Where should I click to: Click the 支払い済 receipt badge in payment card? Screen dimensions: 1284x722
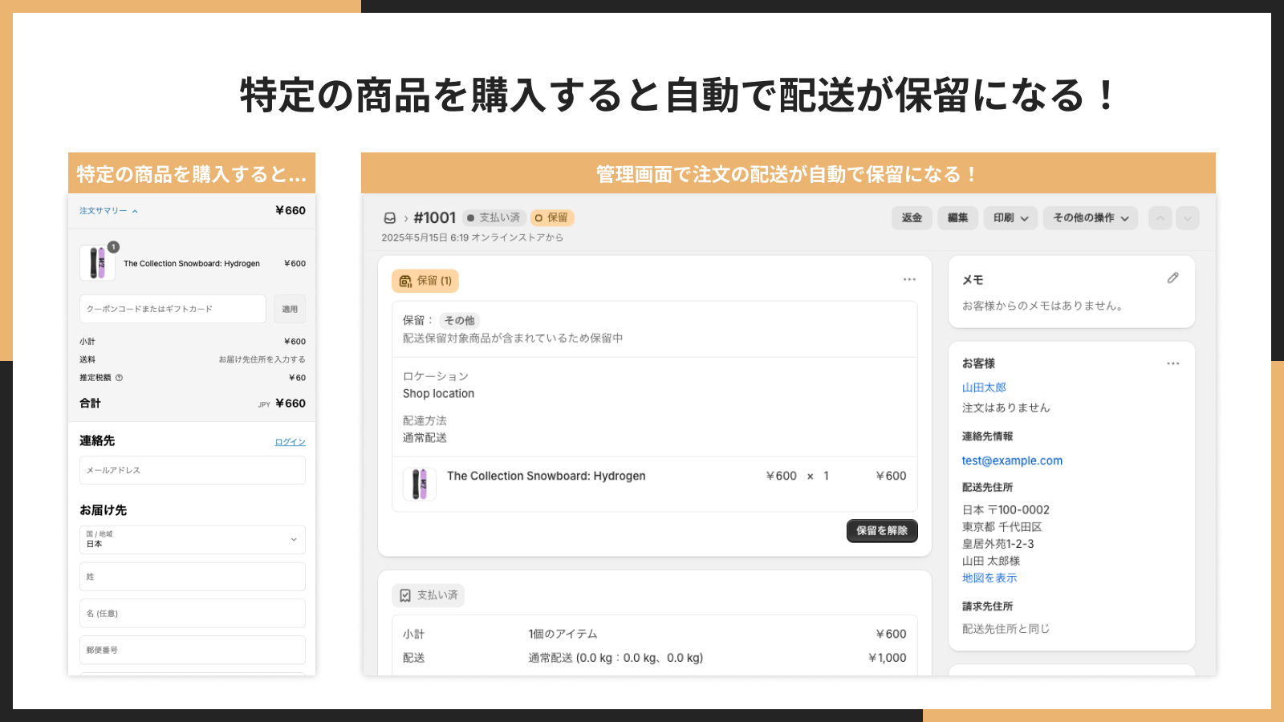[x=429, y=595]
